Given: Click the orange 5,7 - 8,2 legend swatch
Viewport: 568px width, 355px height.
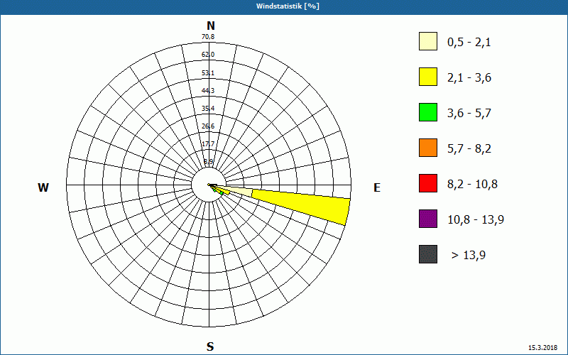Looking at the screenshot, I should click(428, 148).
